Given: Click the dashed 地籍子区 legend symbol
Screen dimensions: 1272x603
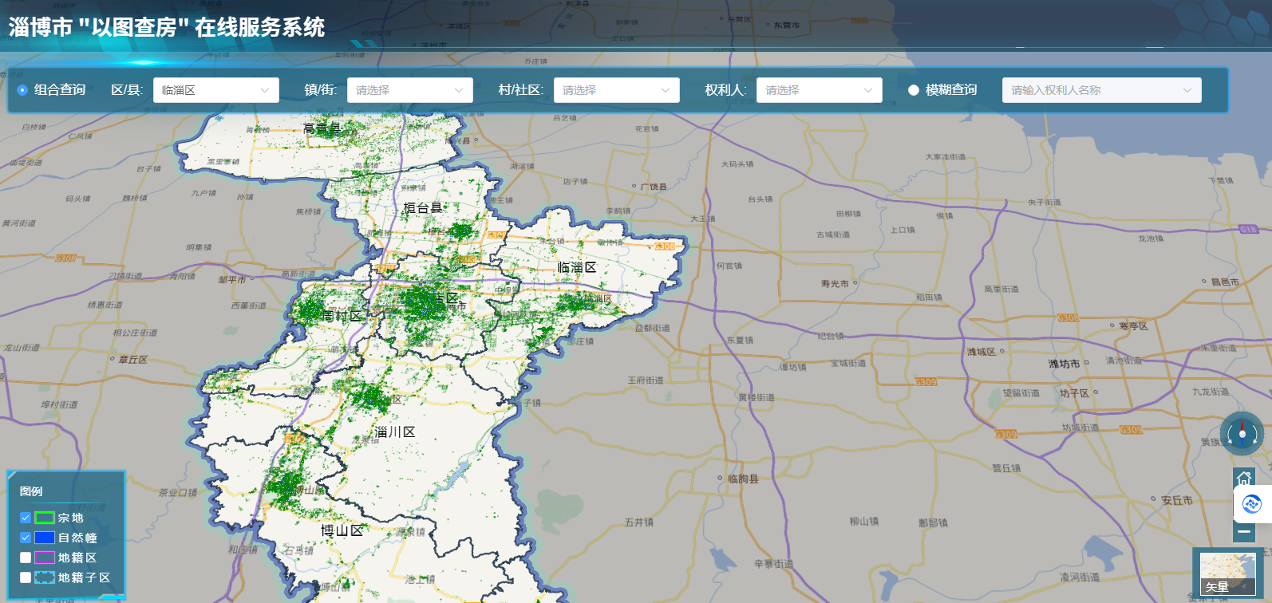Looking at the screenshot, I should [x=45, y=577].
